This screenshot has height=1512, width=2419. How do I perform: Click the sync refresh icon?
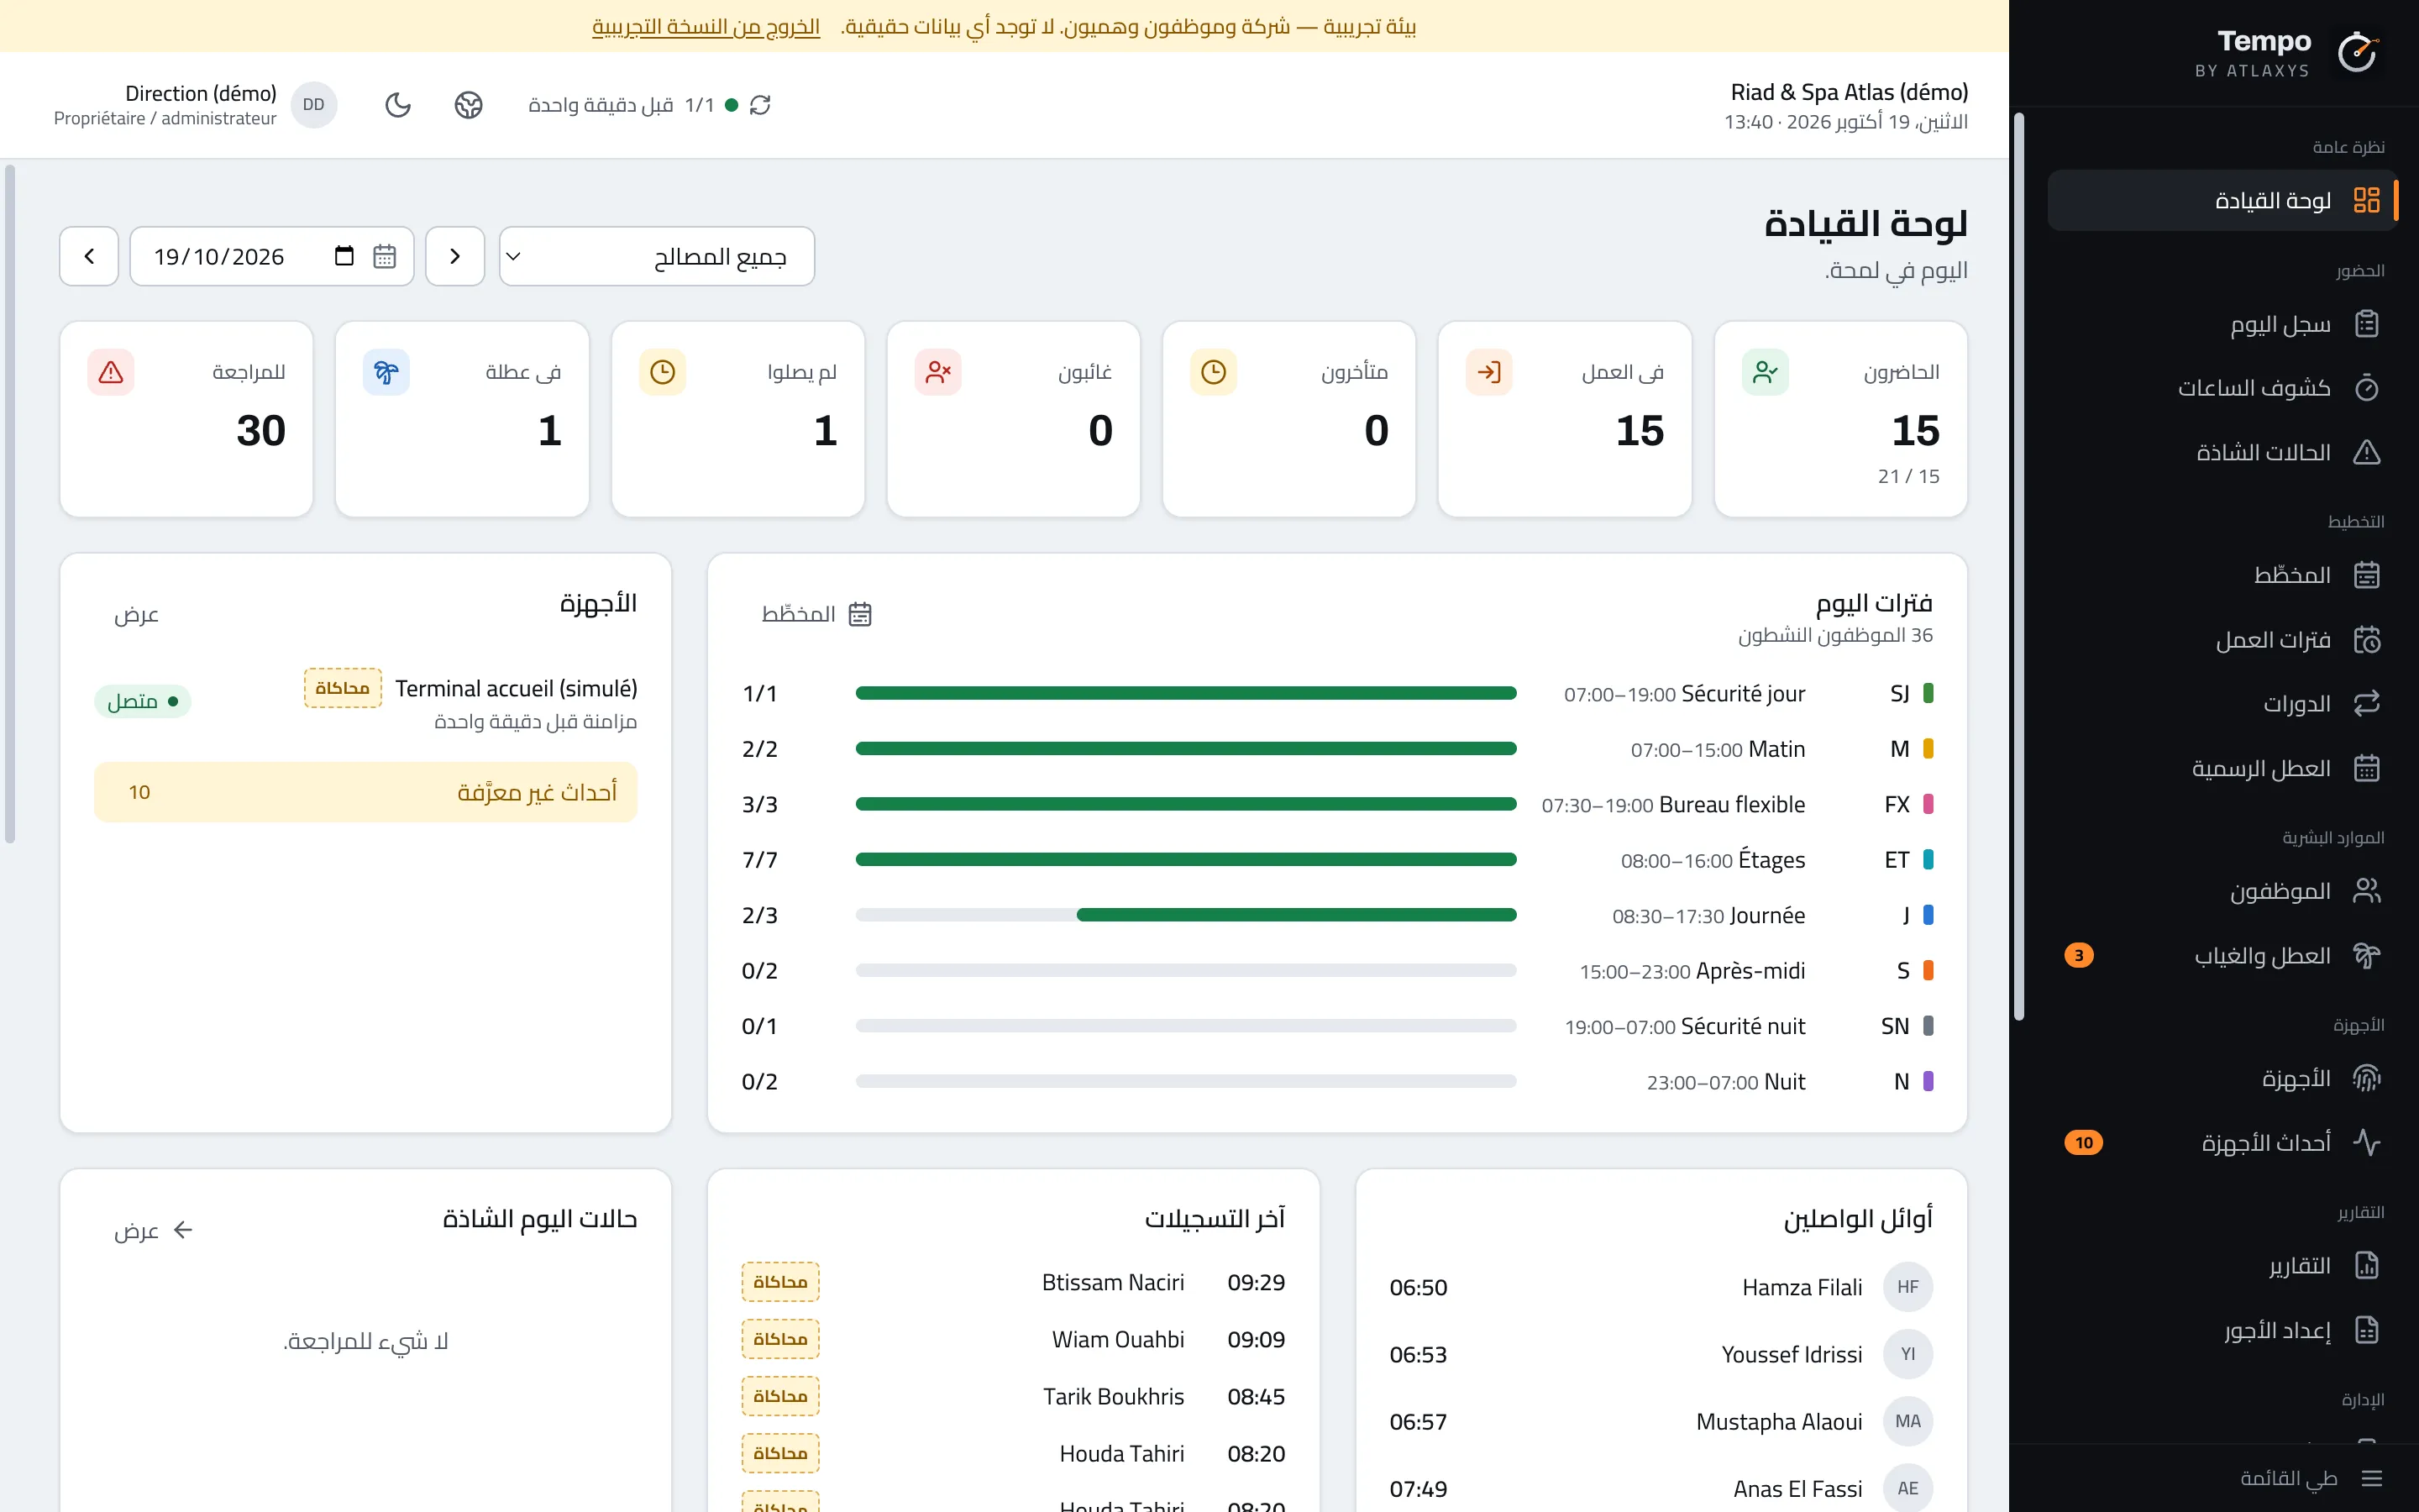761,105
